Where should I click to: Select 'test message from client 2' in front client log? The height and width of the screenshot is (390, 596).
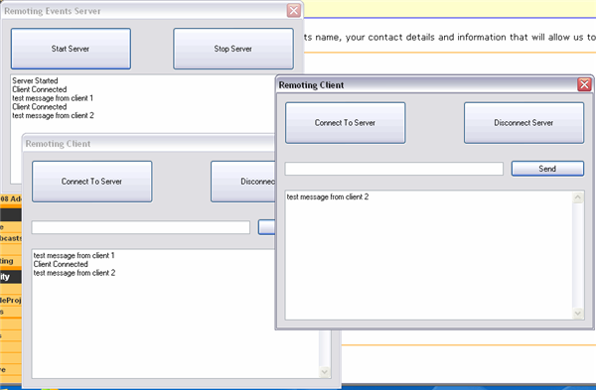pos(328,196)
